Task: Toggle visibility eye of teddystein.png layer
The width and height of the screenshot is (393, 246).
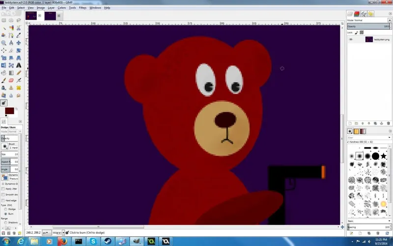Action: (351, 39)
